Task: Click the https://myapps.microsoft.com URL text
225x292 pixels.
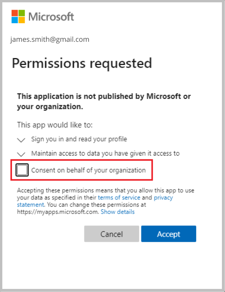Action: [x=58, y=212]
